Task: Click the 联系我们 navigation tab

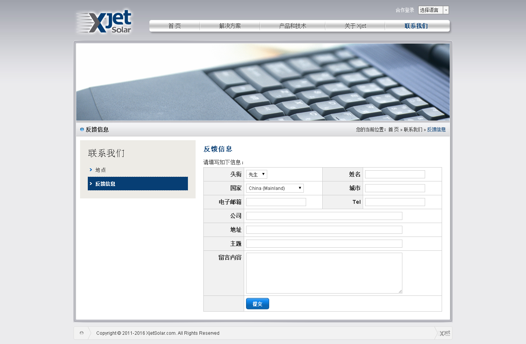Action: (416, 26)
